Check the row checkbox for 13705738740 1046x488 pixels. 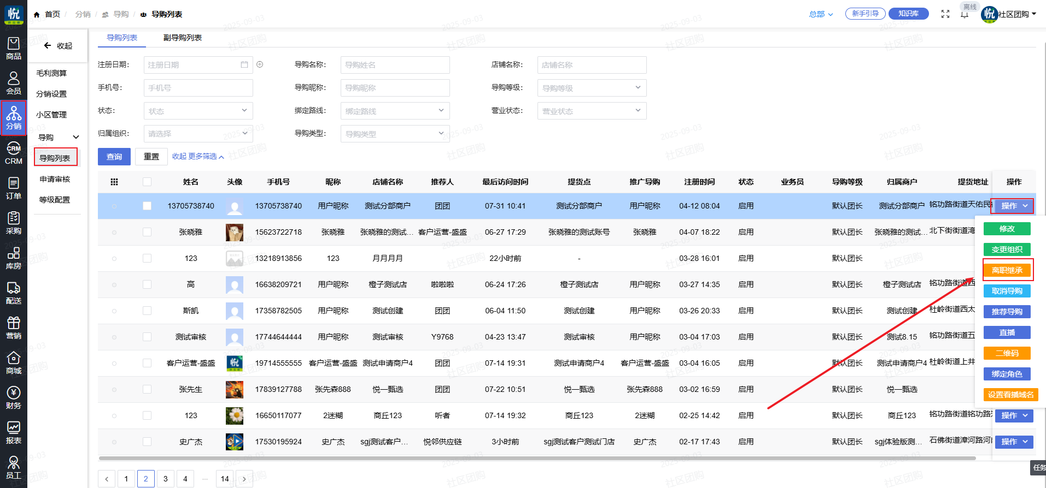tap(147, 206)
